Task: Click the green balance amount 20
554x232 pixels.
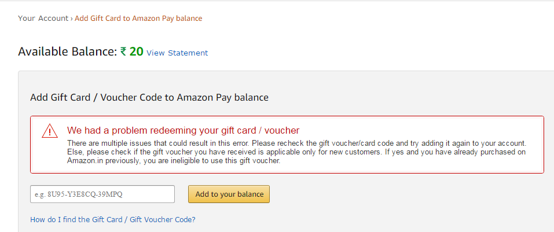Action: tap(137, 52)
